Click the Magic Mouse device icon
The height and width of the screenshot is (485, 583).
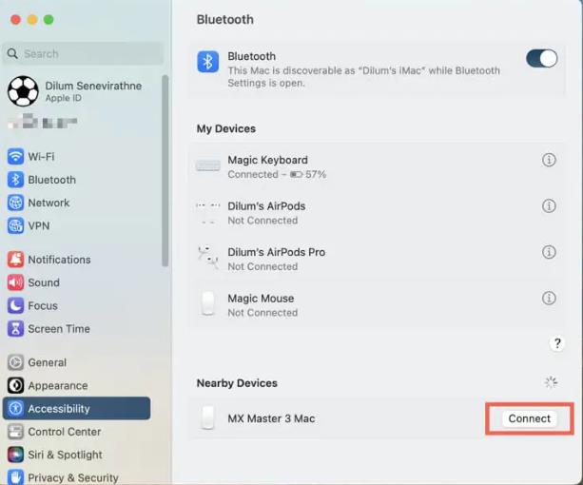pos(208,303)
